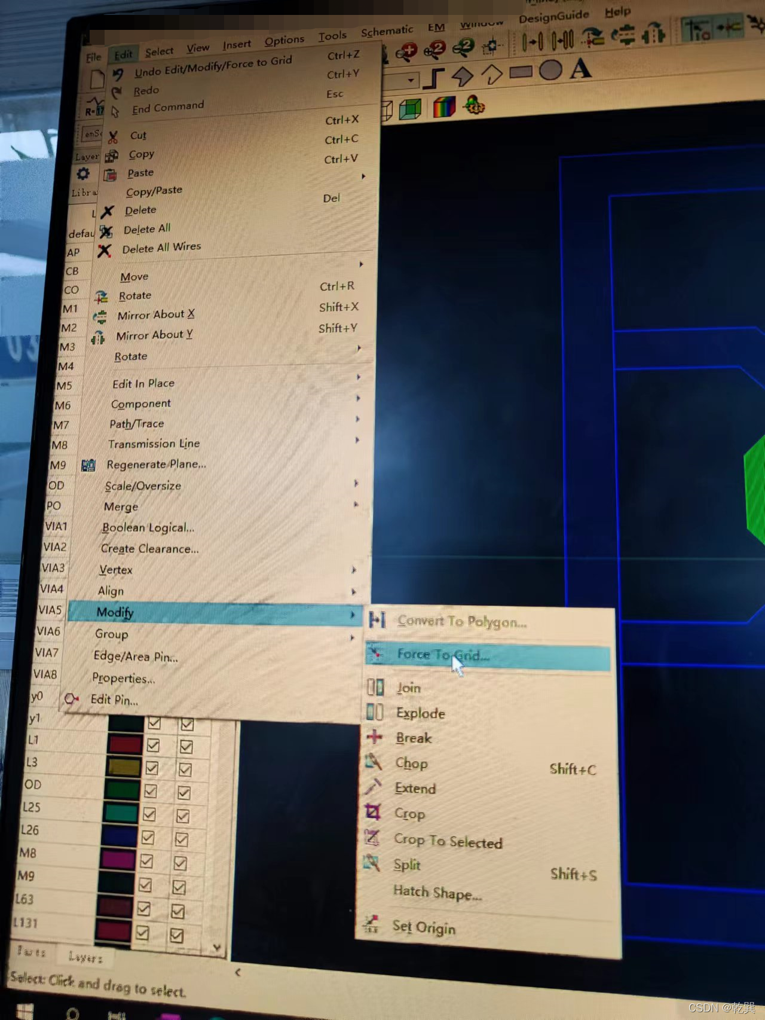Toggle the first checkbox in L1 row
This screenshot has height=1020, width=765.
pyautogui.click(x=153, y=746)
